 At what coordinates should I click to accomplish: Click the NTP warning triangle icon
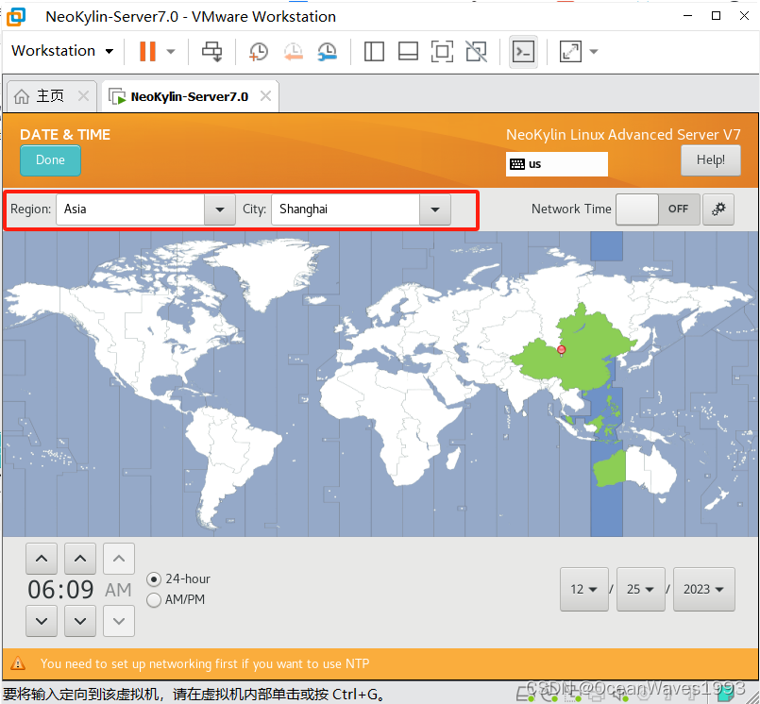click(x=18, y=662)
